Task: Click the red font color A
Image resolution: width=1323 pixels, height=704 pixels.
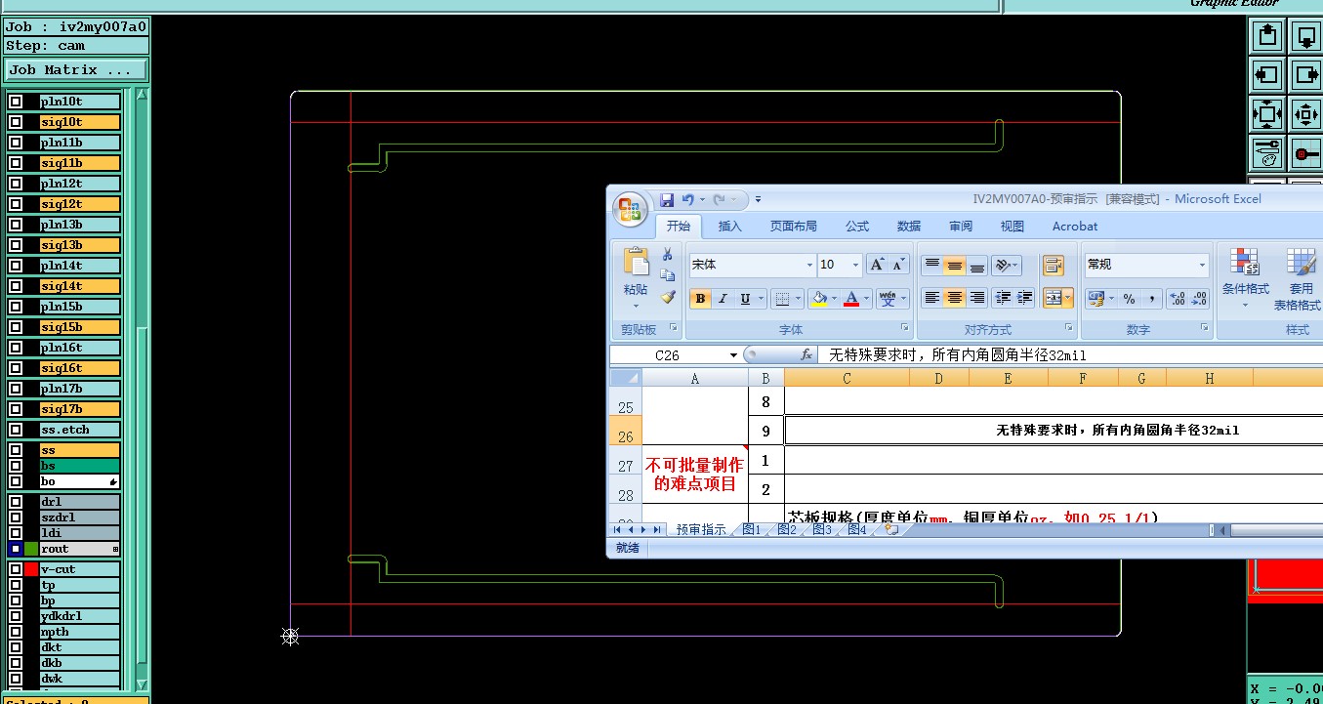Action: click(852, 299)
